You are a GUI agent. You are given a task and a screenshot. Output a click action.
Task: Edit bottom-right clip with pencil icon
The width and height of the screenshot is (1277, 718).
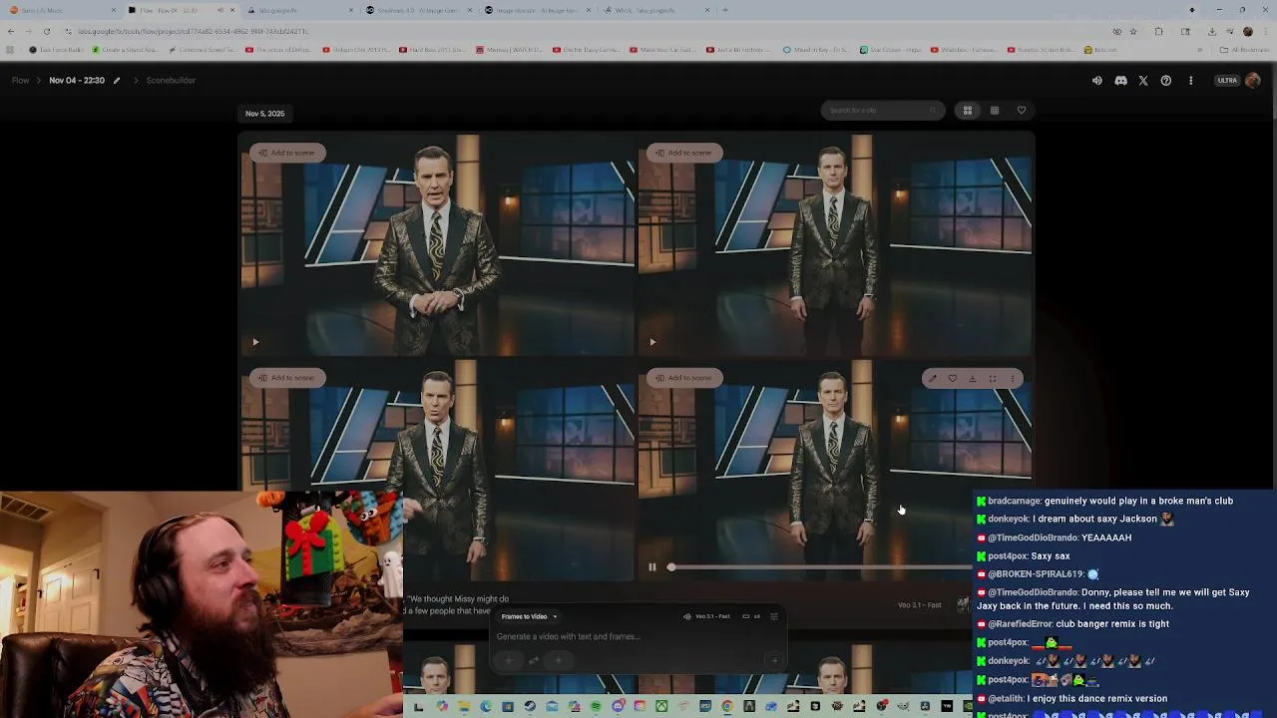coord(932,379)
